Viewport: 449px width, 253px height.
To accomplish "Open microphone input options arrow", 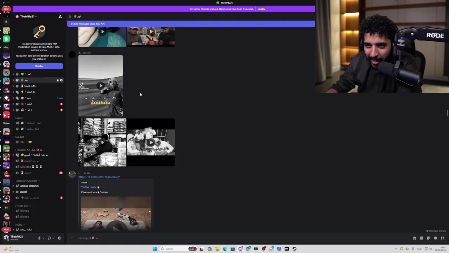I will point(43,238).
